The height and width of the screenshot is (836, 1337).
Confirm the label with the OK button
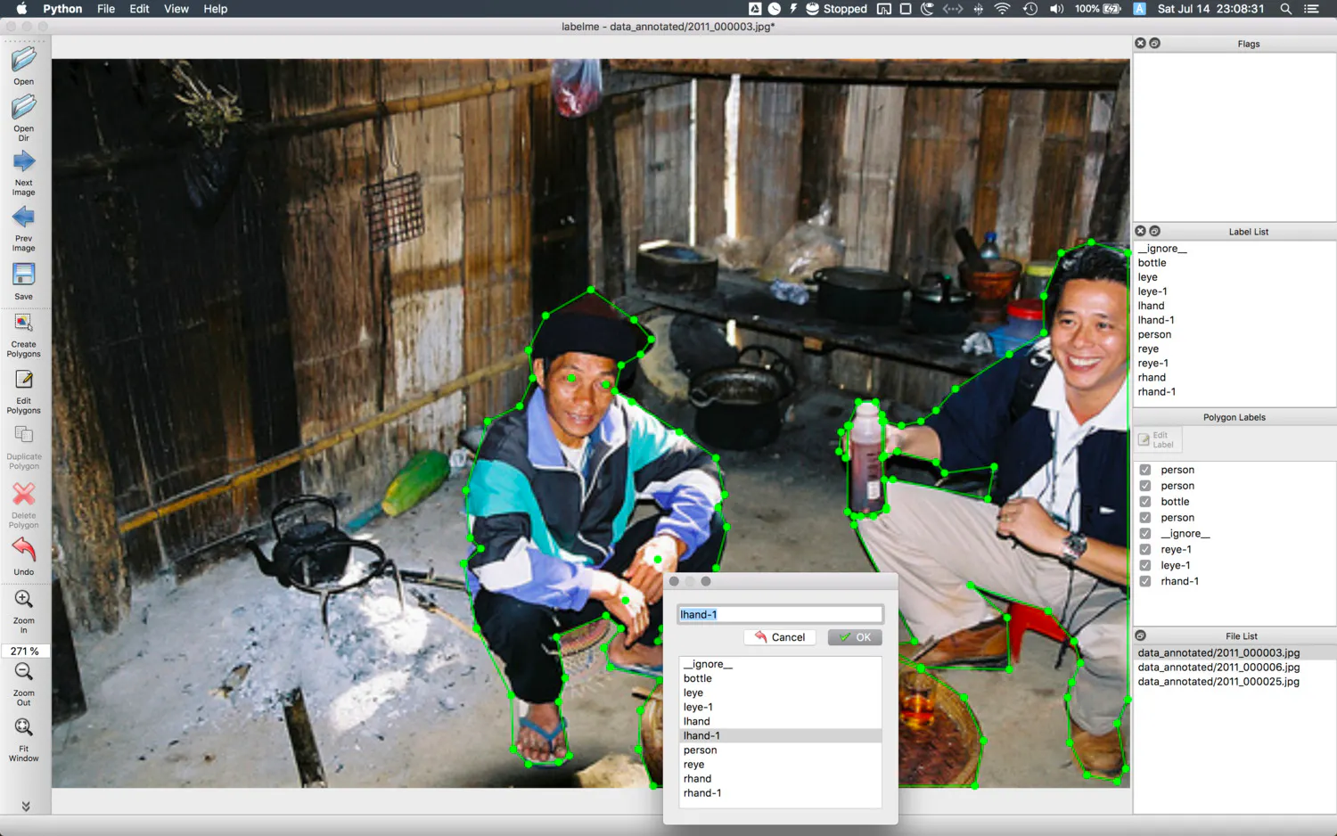tap(855, 637)
